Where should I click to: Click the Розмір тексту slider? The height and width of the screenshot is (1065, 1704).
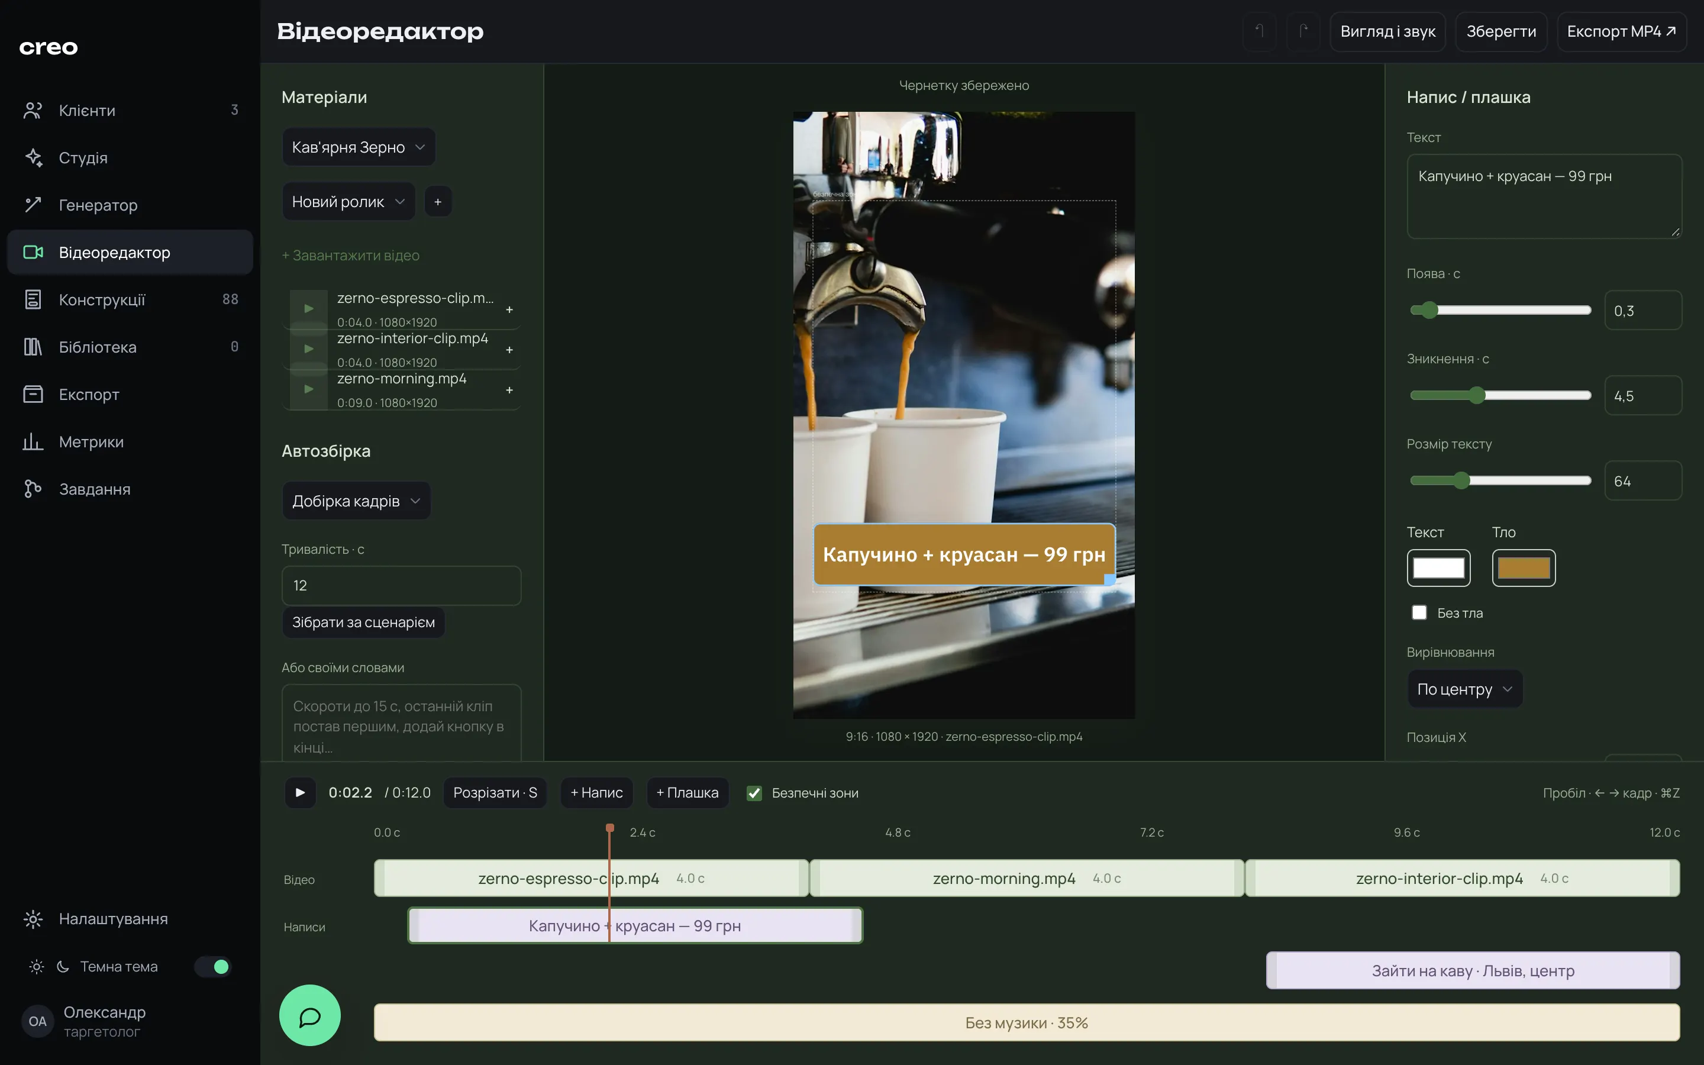point(1500,480)
